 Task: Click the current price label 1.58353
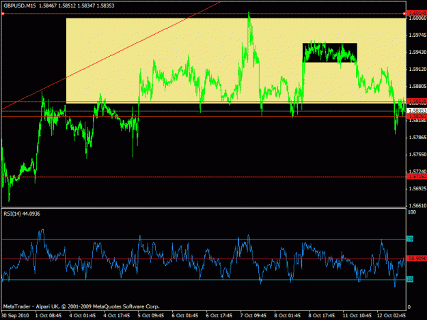pyautogui.click(x=417, y=111)
